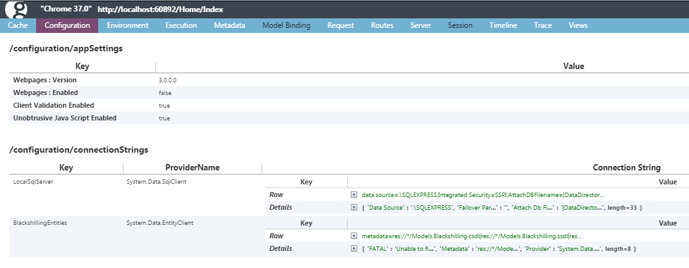Expand LocalSqlServer Details value
689x268 pixels.
tap(354, 207)
